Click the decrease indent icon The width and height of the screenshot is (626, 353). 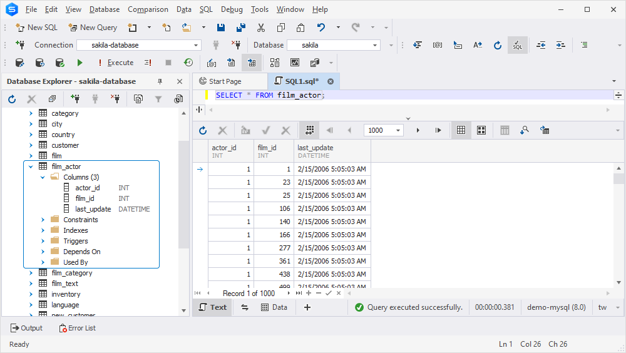point(541,45)
